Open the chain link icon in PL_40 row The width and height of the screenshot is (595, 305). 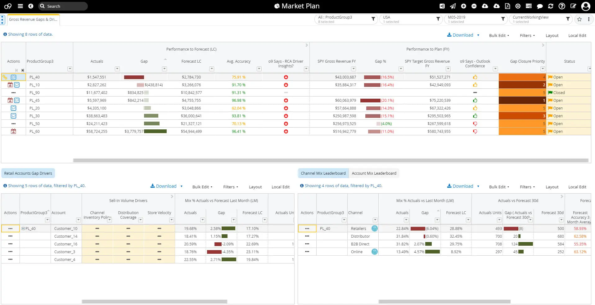[5, 77]
